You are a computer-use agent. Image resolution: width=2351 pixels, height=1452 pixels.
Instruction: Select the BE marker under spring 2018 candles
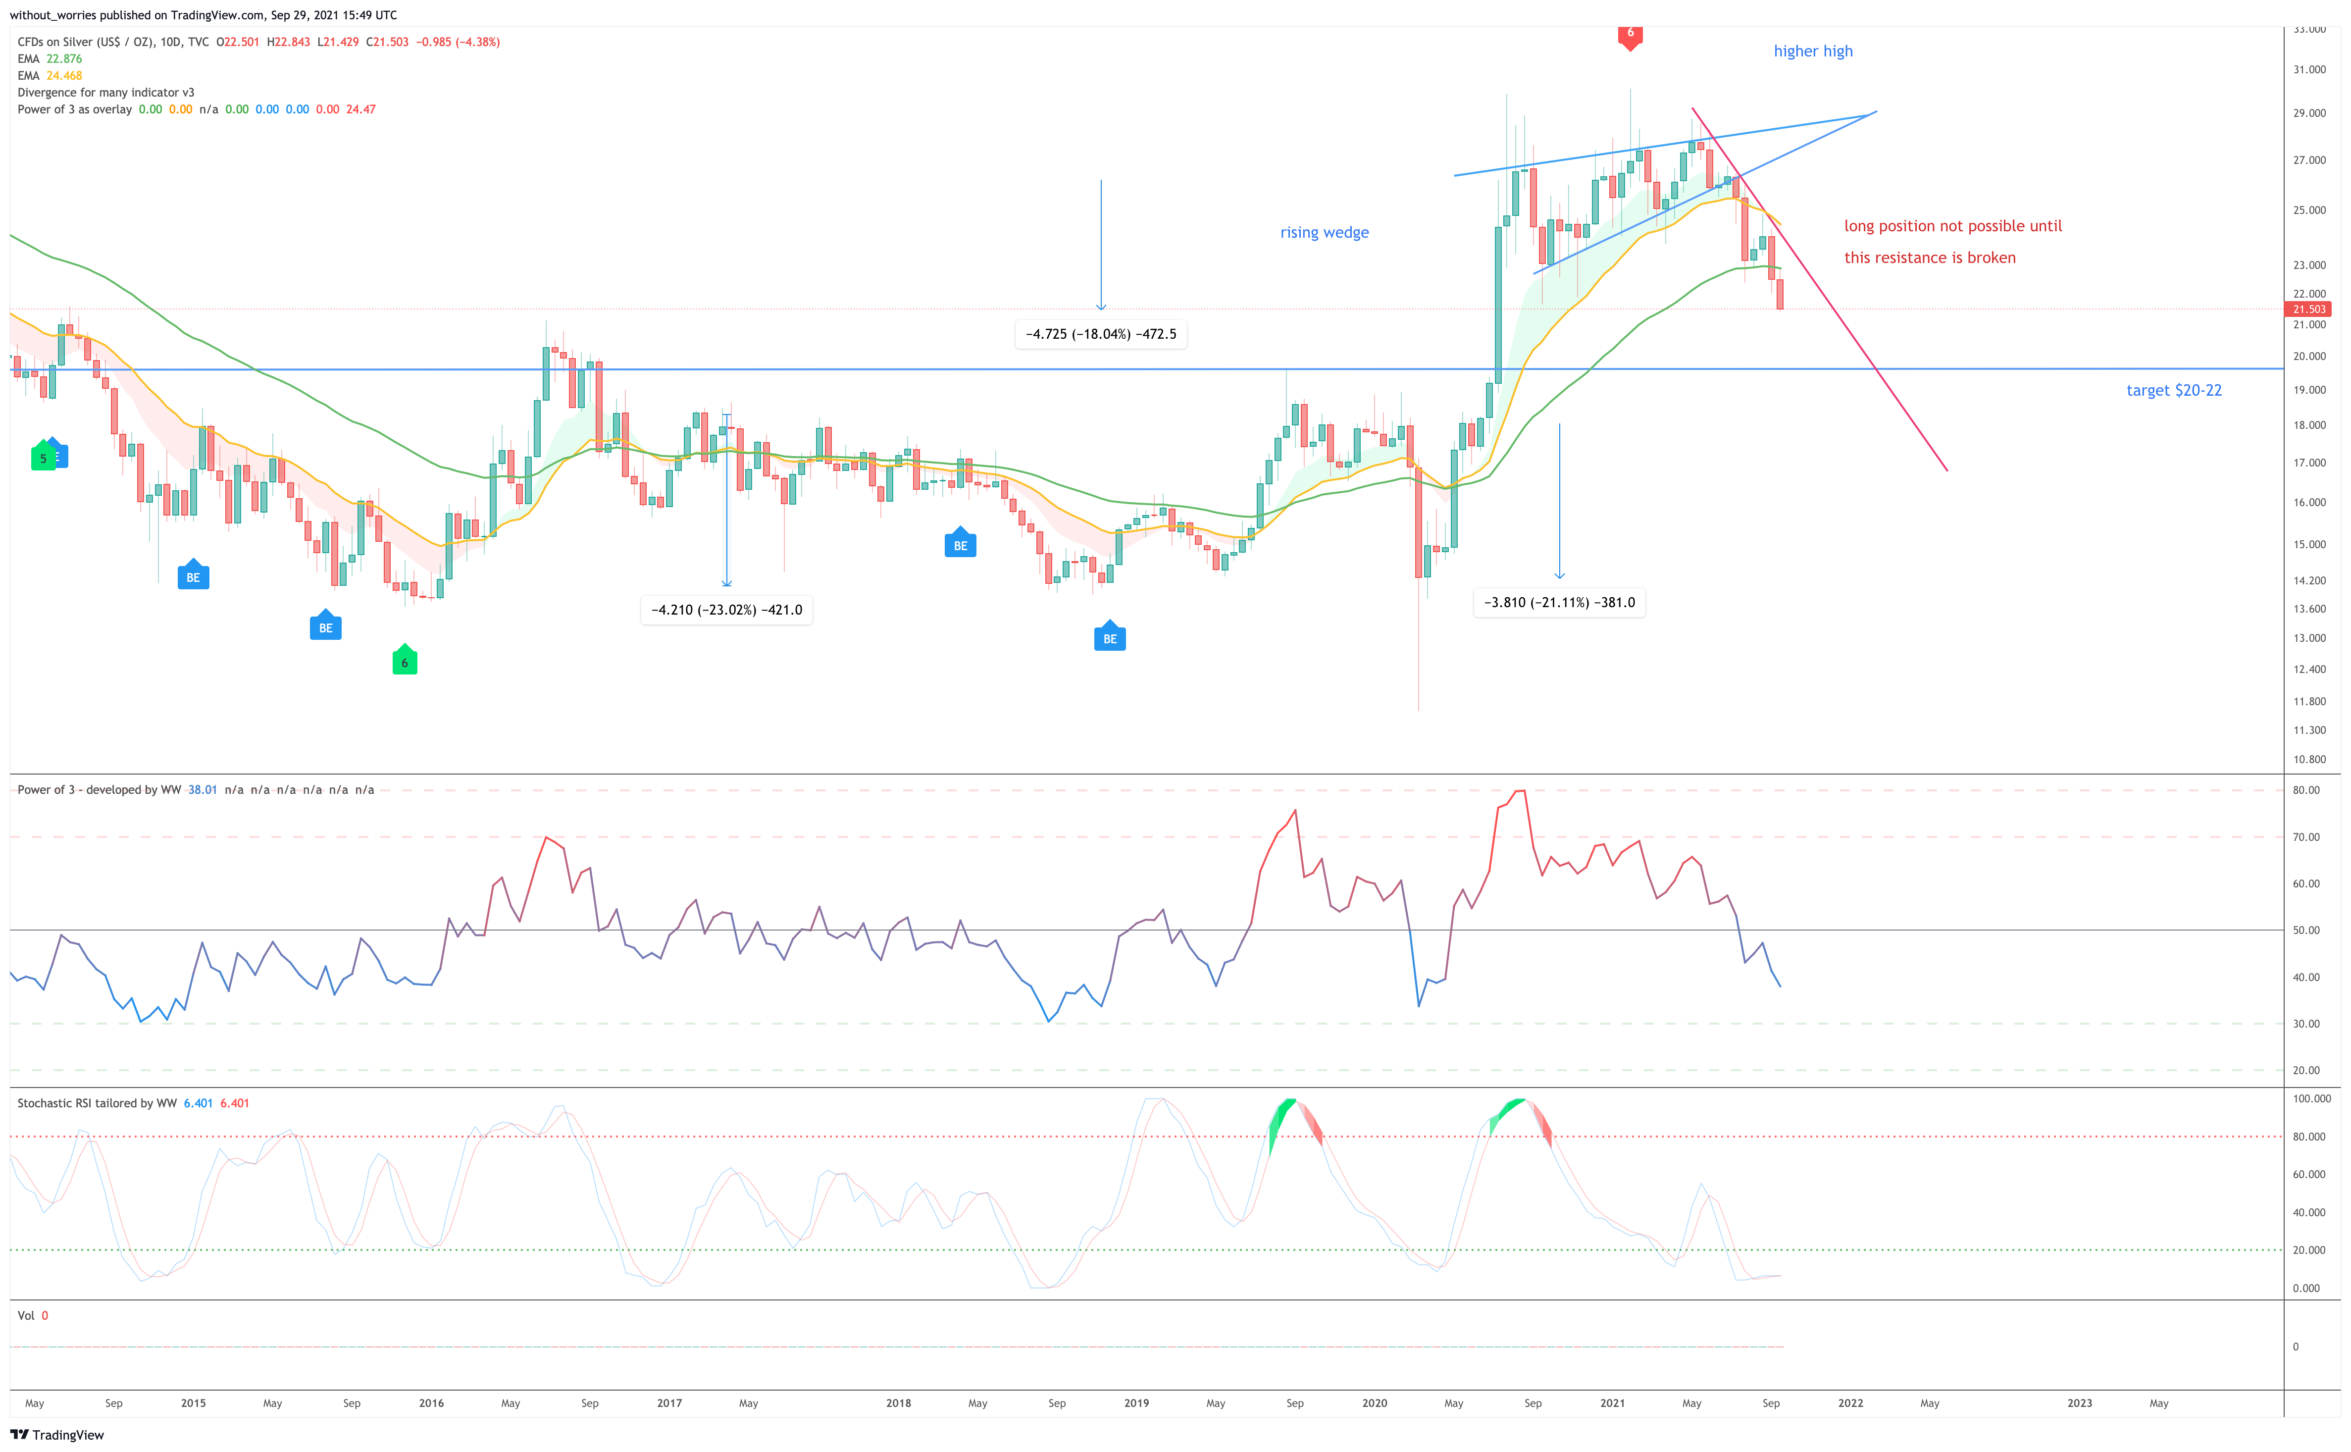[960, 544]
